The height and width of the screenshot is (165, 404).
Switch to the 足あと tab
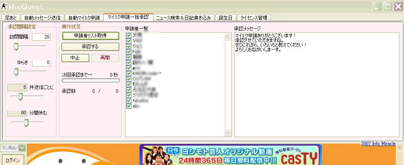point(11,18)
